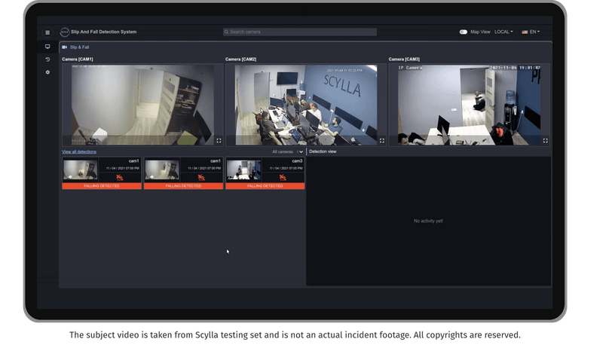The image size is (612, 348).
Task: Open the history icon in sidebar
Action: [47, 60]
